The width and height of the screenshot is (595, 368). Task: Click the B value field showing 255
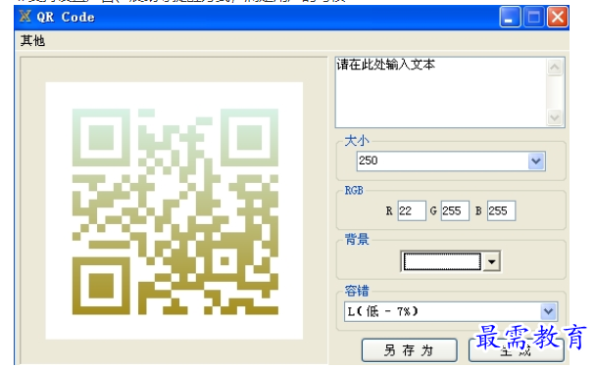point(501,210)
